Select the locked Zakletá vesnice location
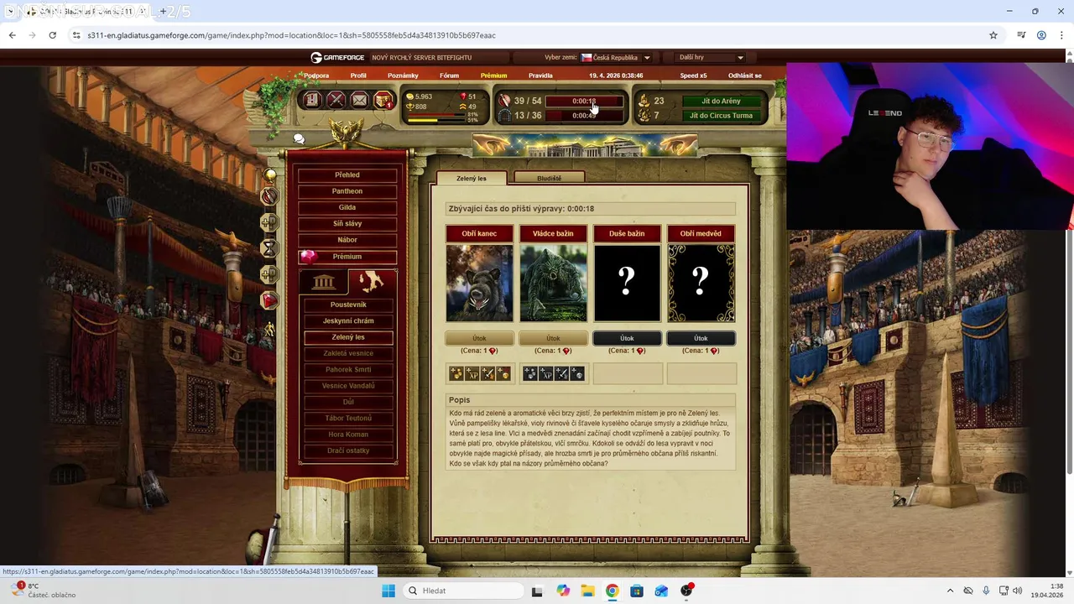Viewport: 1074px width, 604px height. (348, 353)
